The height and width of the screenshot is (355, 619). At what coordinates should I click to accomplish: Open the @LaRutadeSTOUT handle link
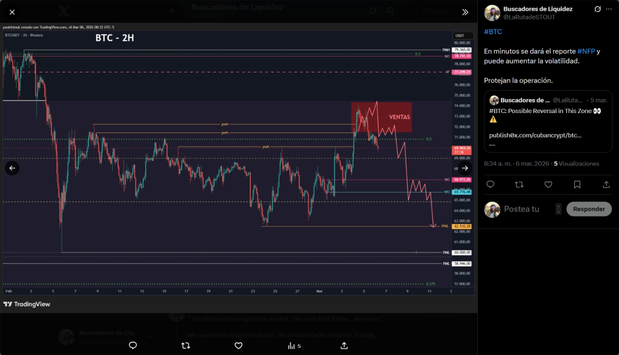pyautogui.click(x=529, y=17)
